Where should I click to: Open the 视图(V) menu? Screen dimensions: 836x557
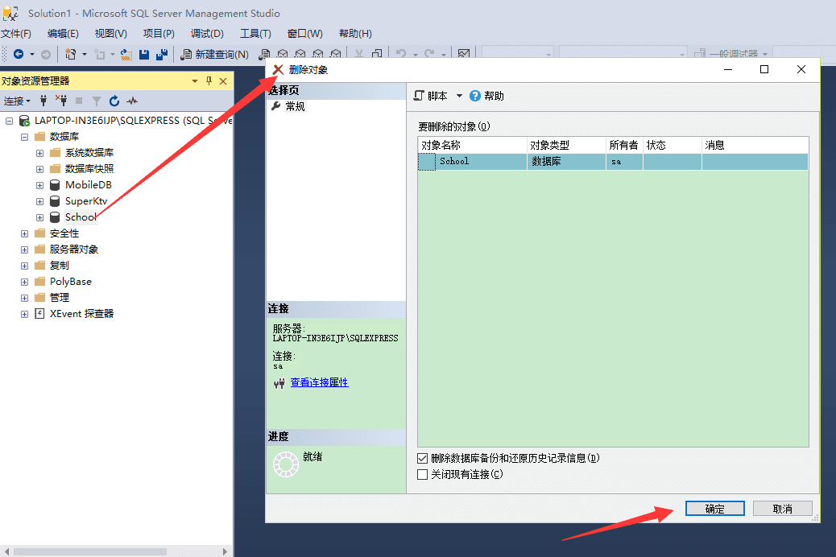(x=111, y=34)
